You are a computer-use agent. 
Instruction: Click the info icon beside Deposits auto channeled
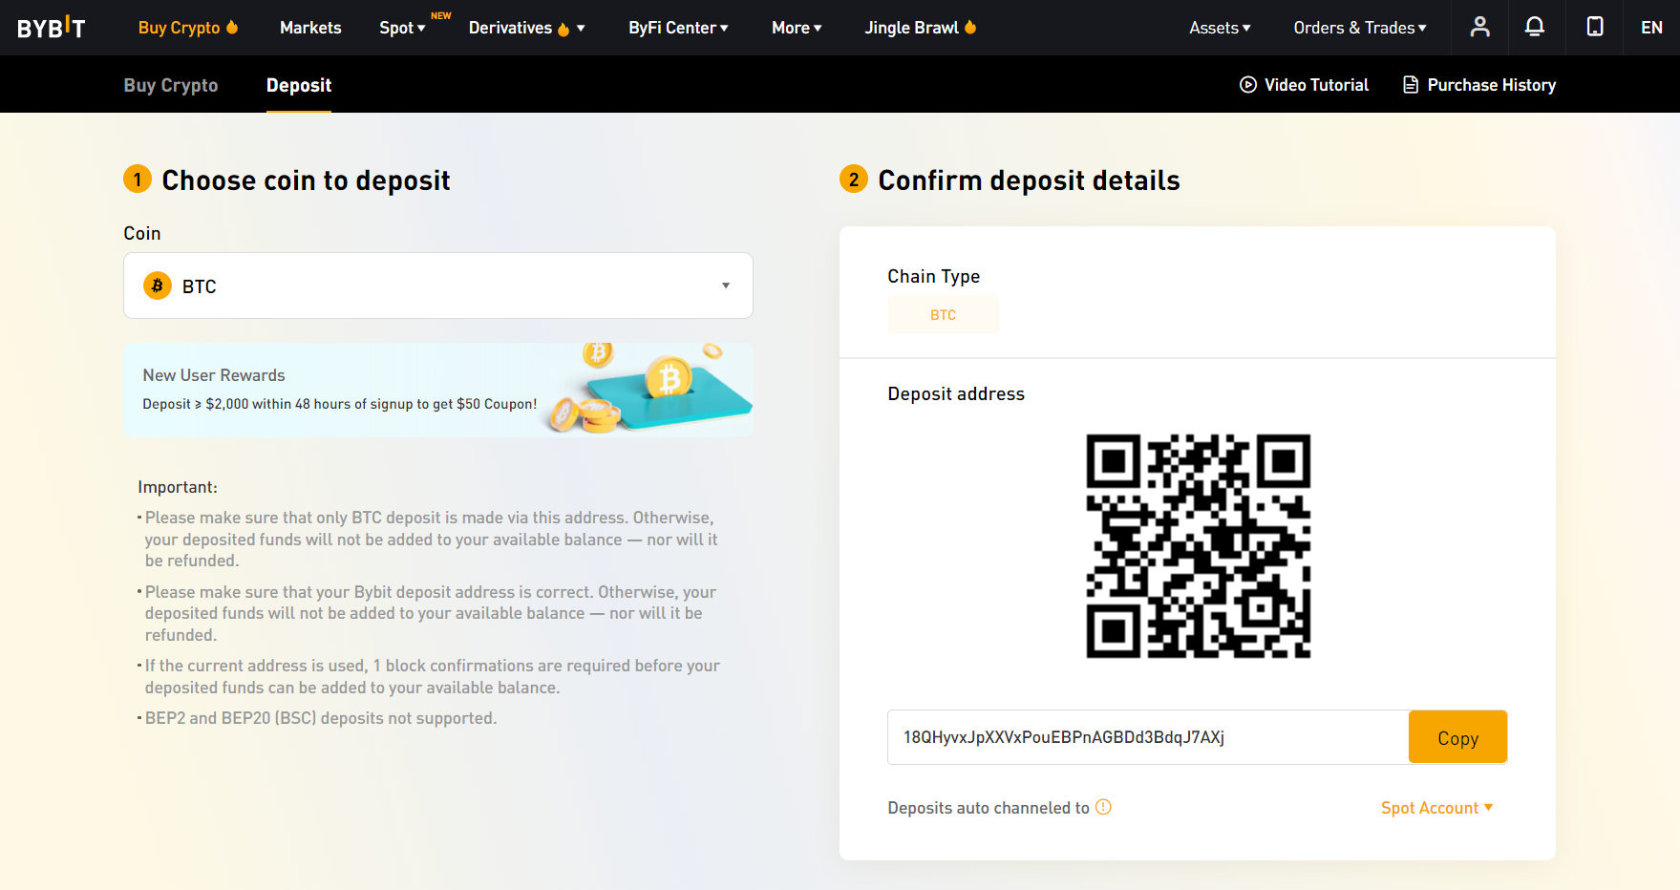1103,807
